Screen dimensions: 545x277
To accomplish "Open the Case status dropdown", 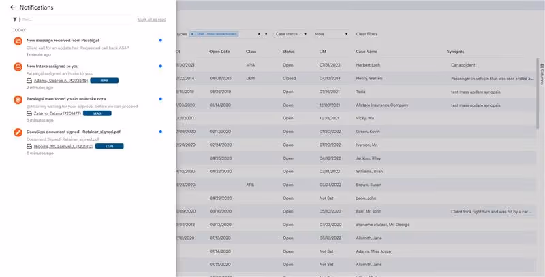I will [x=291, y=34].
